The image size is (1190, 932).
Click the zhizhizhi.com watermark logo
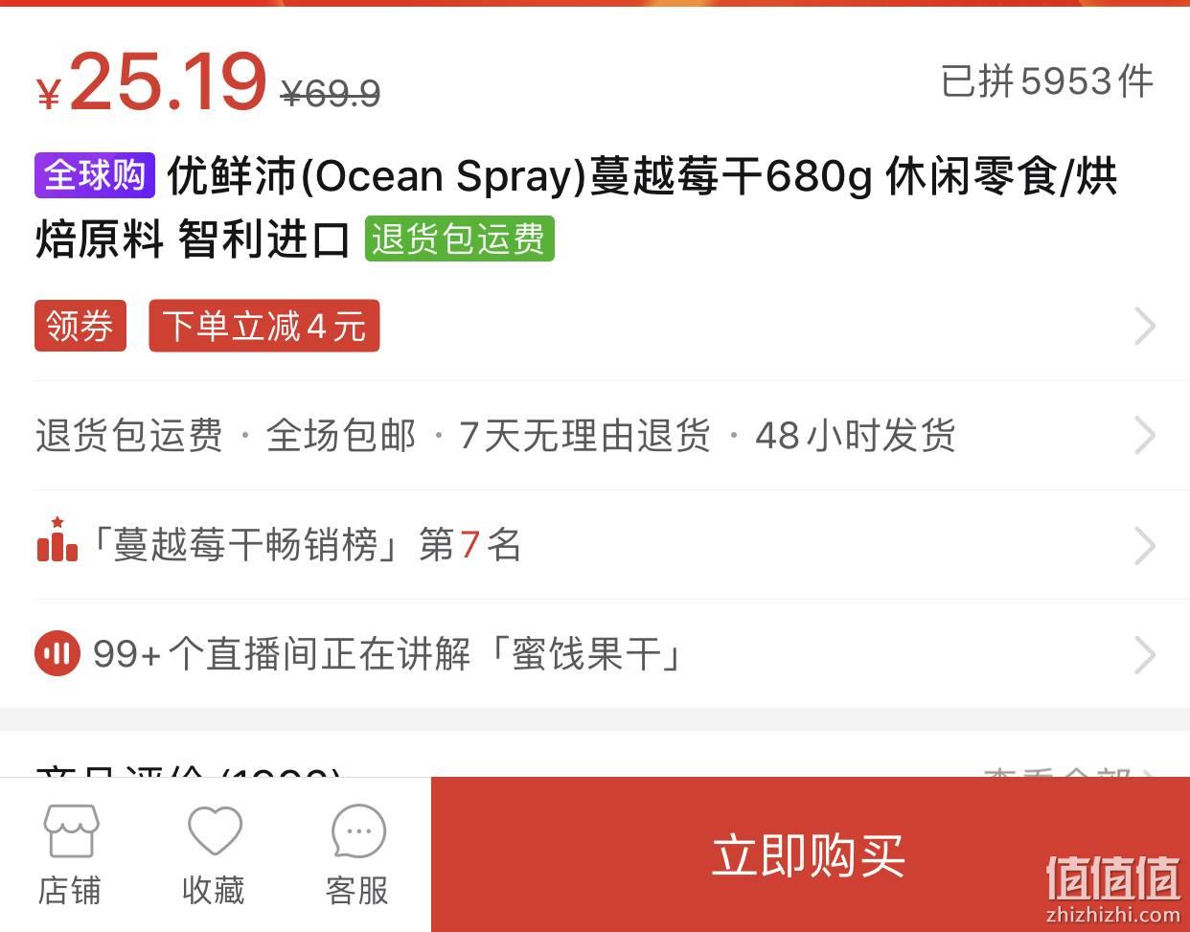[x=1111, y=888]
